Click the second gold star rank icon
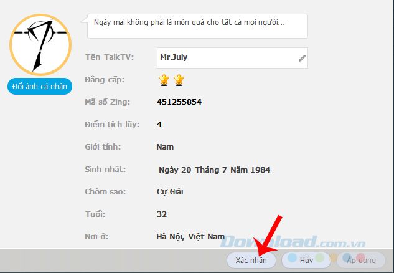 click(179, 80)
